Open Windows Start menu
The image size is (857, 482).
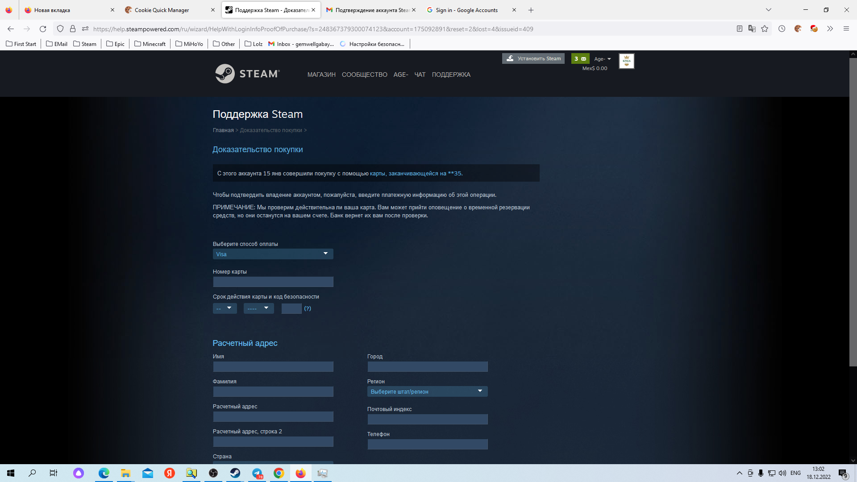click(11, 473)
